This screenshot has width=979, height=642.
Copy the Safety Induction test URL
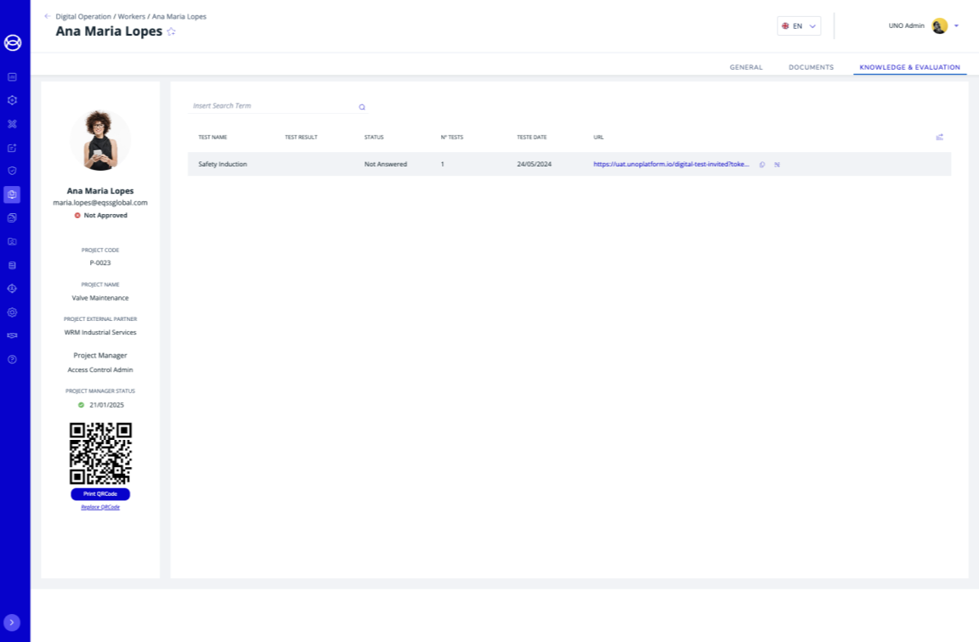pos(761,165)
